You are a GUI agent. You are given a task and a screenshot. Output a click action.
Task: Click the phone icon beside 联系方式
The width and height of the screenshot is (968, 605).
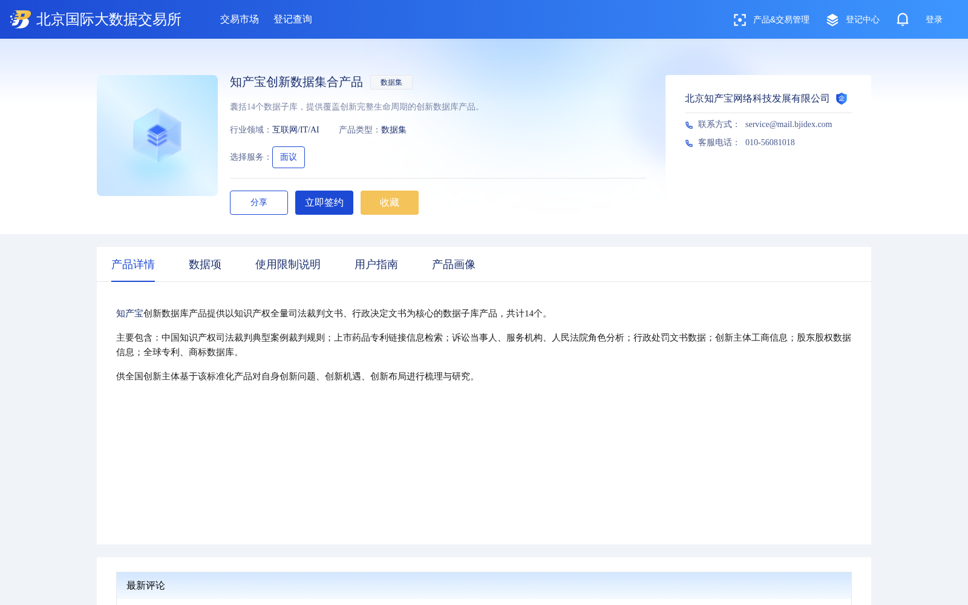(689, 125)
